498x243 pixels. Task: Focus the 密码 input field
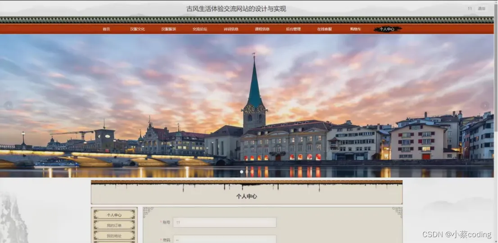tap(225, 239)
